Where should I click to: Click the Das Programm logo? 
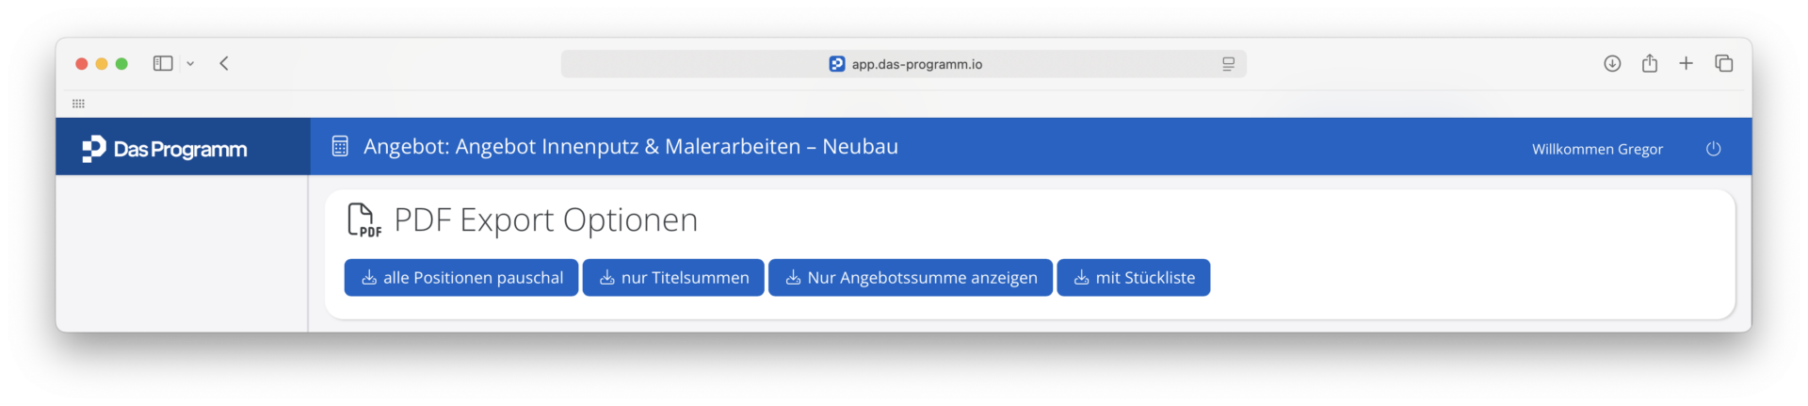click(165, 149)
